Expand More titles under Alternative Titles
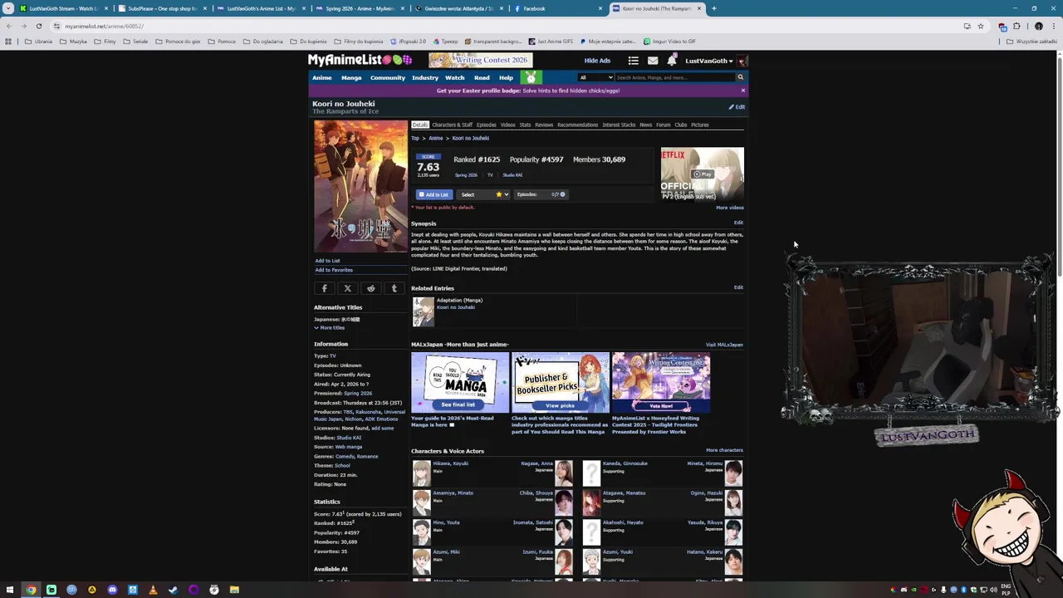Viewport: 1063px width, 598px height. tap(330, 328)
